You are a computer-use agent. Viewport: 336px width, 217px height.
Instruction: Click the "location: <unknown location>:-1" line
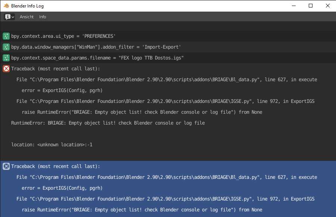click(x=52, y=145)
